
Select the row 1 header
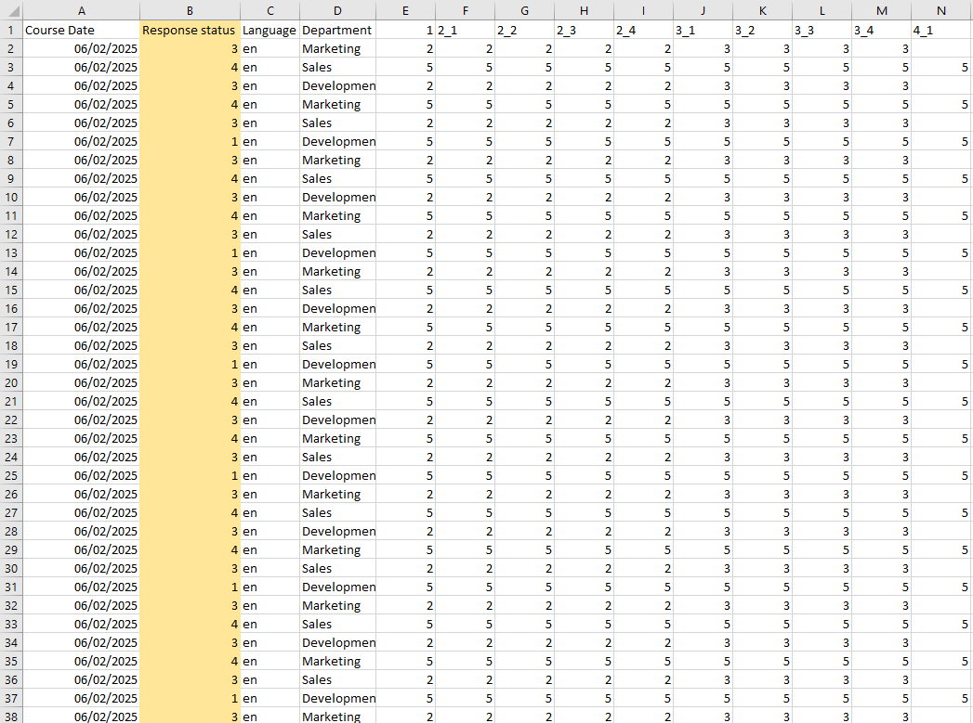point(10,30)
